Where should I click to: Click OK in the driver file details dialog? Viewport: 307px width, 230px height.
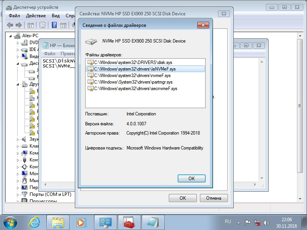pos(191,178)
